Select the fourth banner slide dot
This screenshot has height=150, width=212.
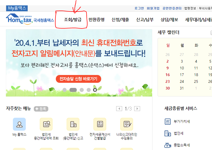pyautogui.click(x=89, y=90)
